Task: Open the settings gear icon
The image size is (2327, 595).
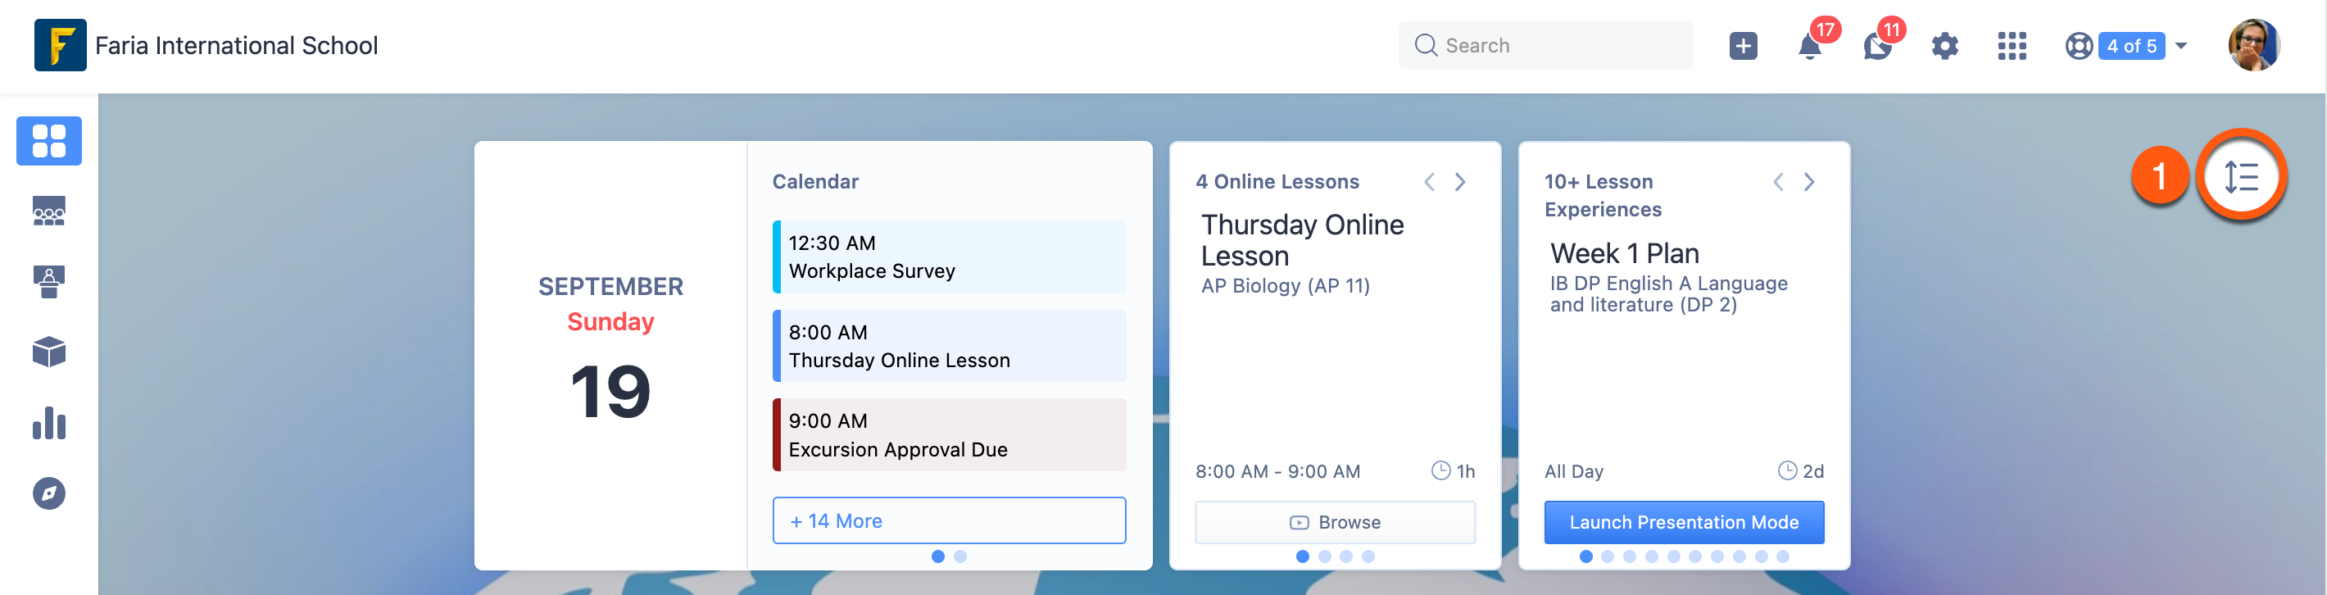Action: tap(1945, 46)
